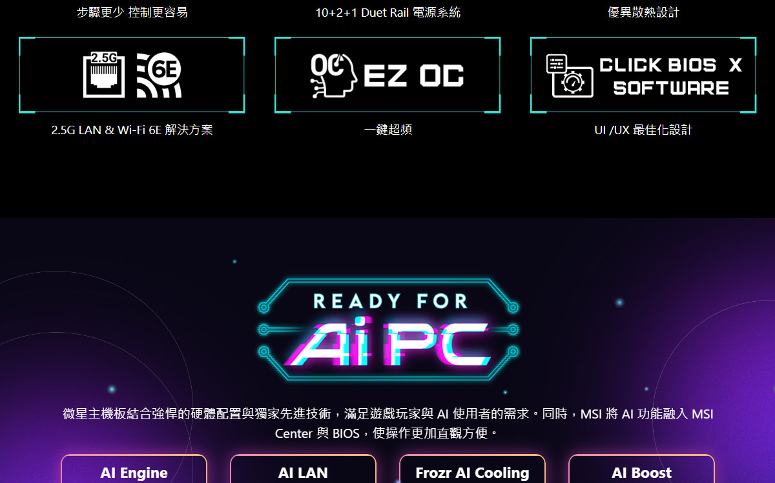775x483 pixels.
Task: Click the 2.5G LAN & Wi-Fi 6E caption
Action: tap(132, 130)
